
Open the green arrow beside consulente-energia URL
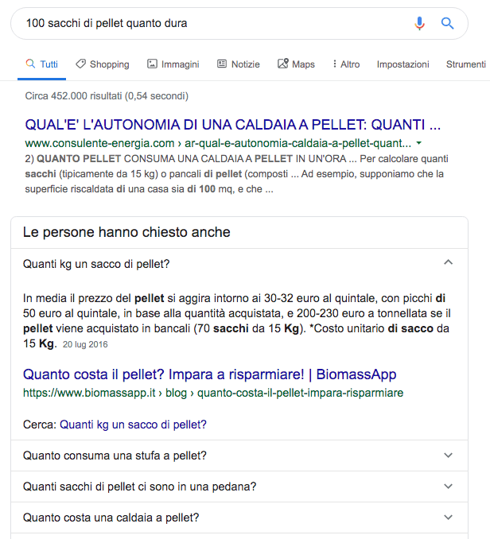coord(419,143)
